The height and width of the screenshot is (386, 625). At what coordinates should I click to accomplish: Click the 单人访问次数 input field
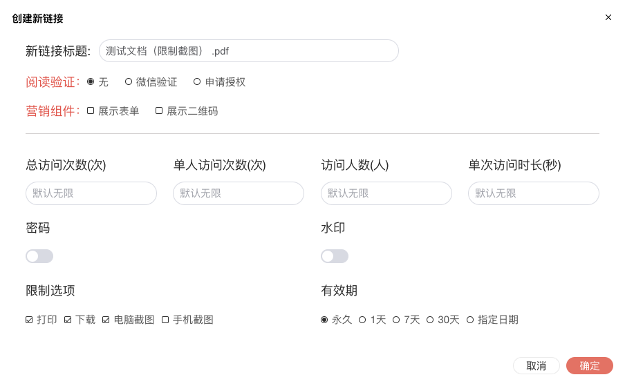point(239,193)
